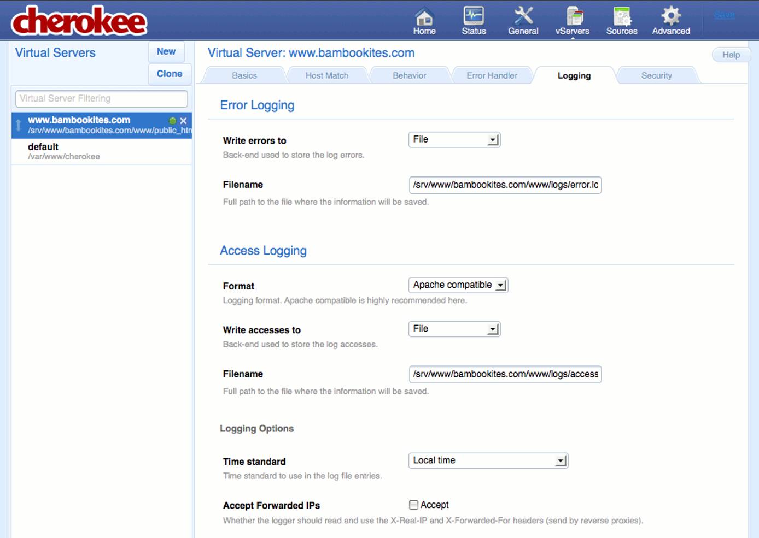759x538 pixels.
Task: Select the vServers icon
Action: tap(572, 19)
